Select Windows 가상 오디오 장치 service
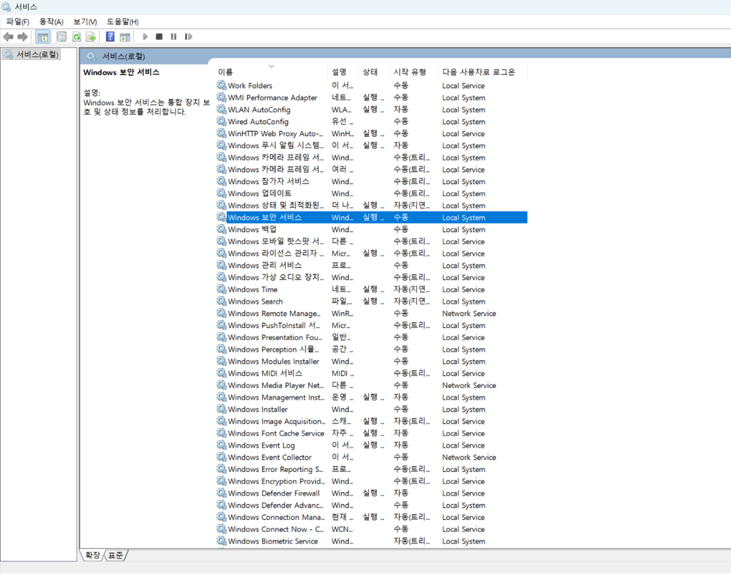Viewport: 731px width, 574px height. 371,277
